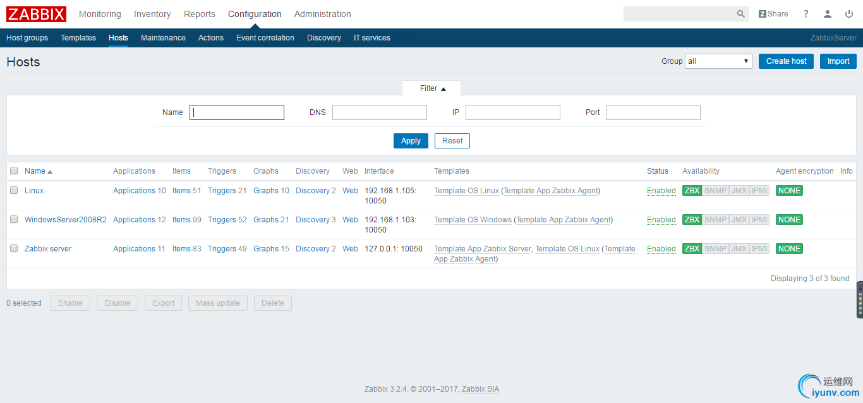The height and width of the screenshot is (403, 863).
Task: Click the logout power icon
Action: (x=848, y=14)
